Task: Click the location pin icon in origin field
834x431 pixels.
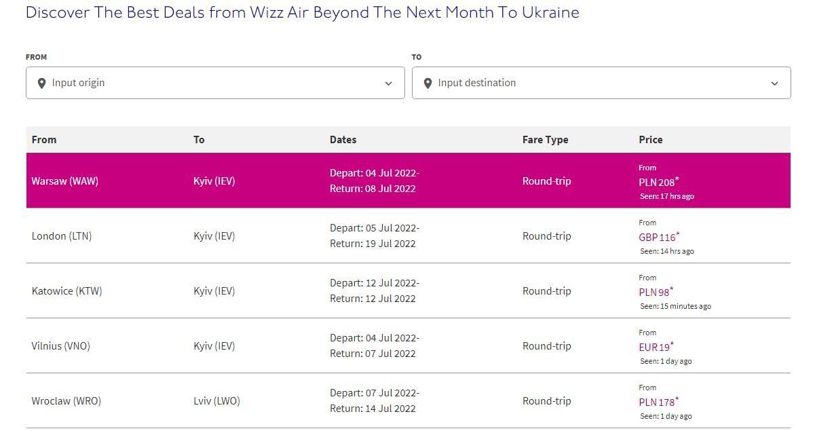Action: (x=41, y=83)
